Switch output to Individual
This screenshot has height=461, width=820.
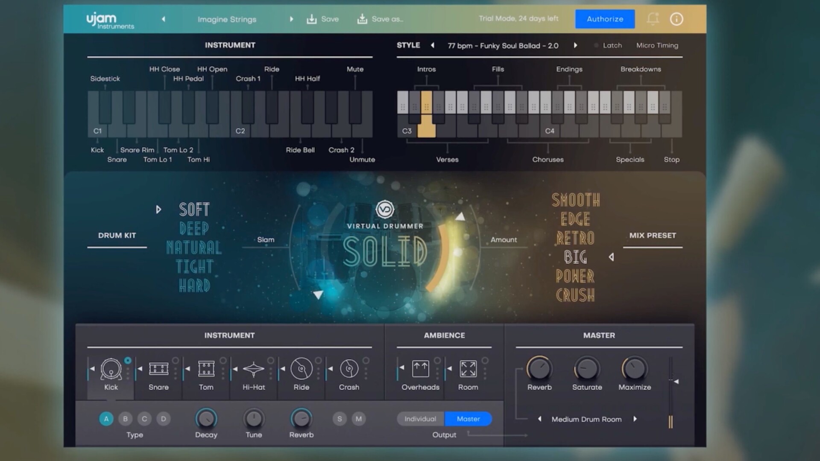tap(421, 419)
